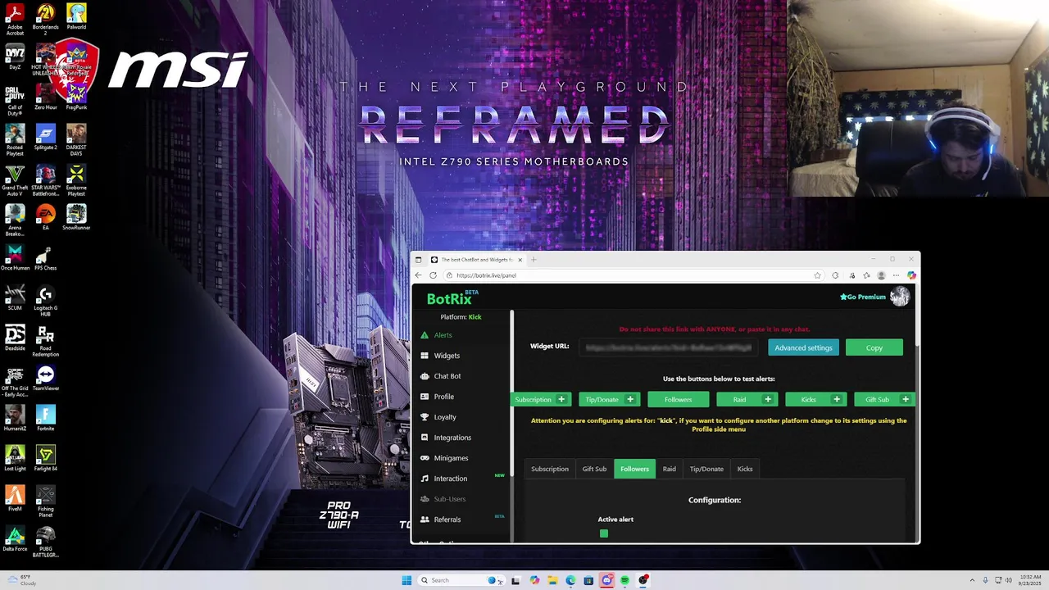
Task: Test the Subscription alert button
Action: point(533,399)
